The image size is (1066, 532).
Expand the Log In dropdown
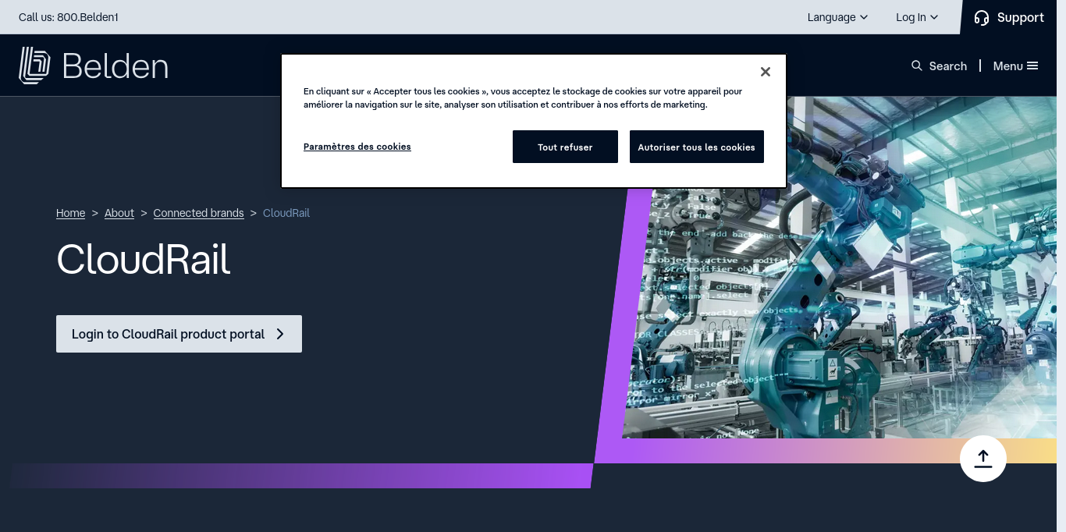pyautogui.click(x=917, y=17)
